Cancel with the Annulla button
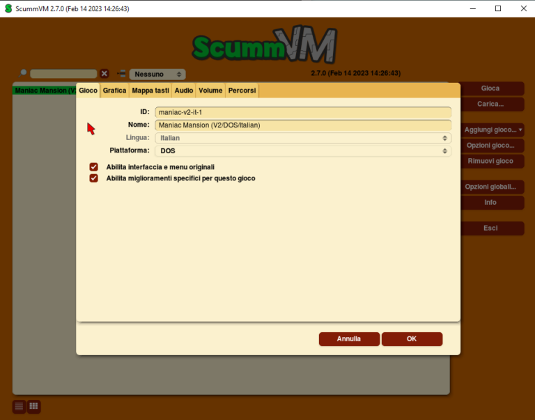This screenshot has width=535, height=420. pyautogui.click(x=349, y=339)
